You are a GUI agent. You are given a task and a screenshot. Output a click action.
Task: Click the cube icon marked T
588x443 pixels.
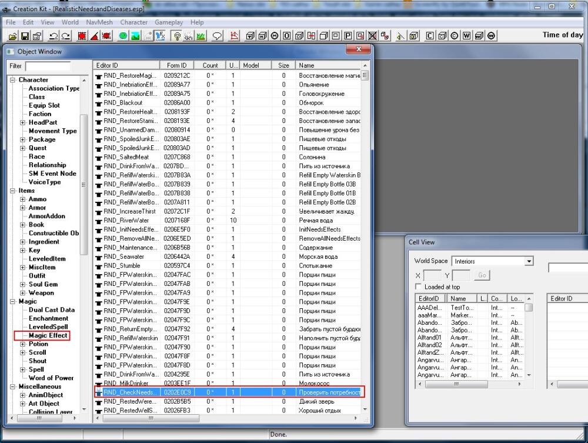tap(250, 36)
